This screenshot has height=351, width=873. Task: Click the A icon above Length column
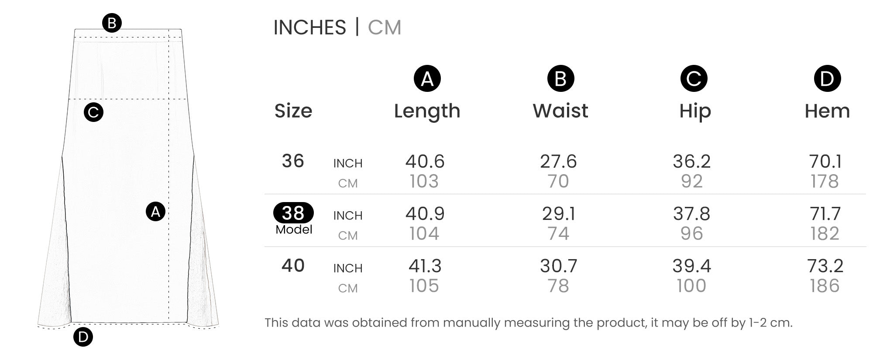tap(427, 79)
